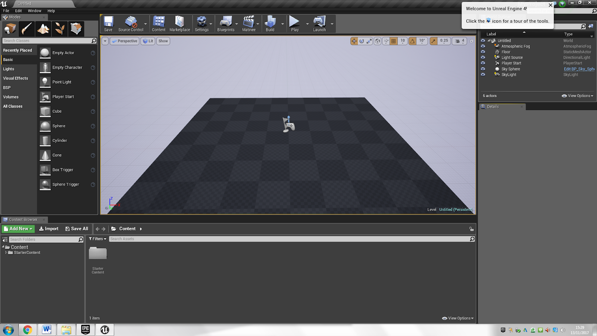The width and height of the screenshot is (597, 336).
Task: Toggle visibility of Player Start actor
Action: (x=483, y=63)
